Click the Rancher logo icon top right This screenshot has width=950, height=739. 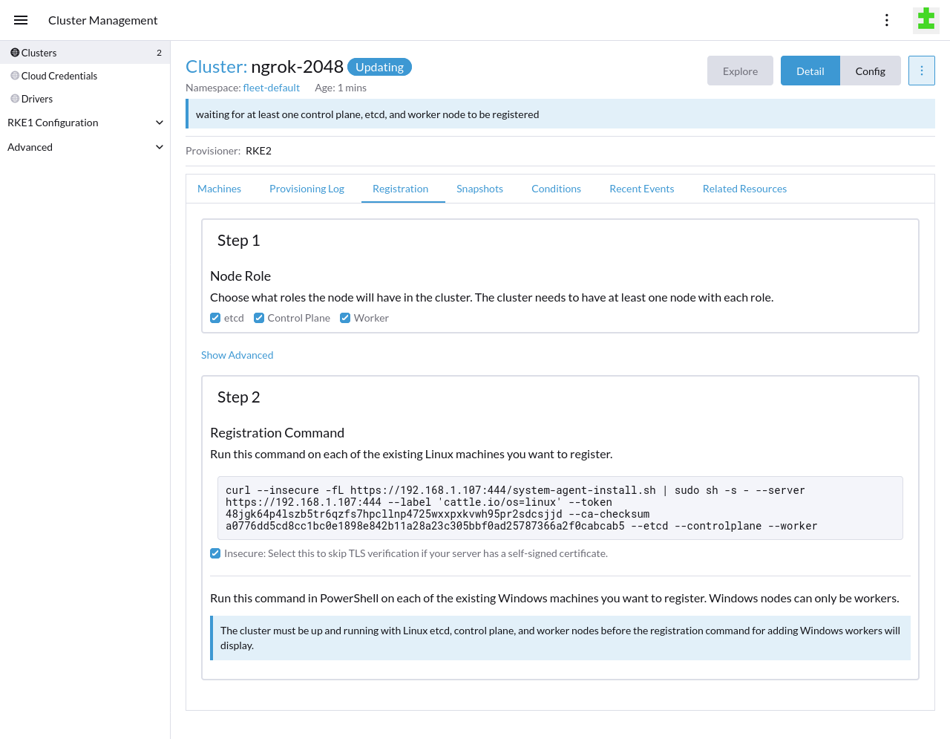coord(926,19)
